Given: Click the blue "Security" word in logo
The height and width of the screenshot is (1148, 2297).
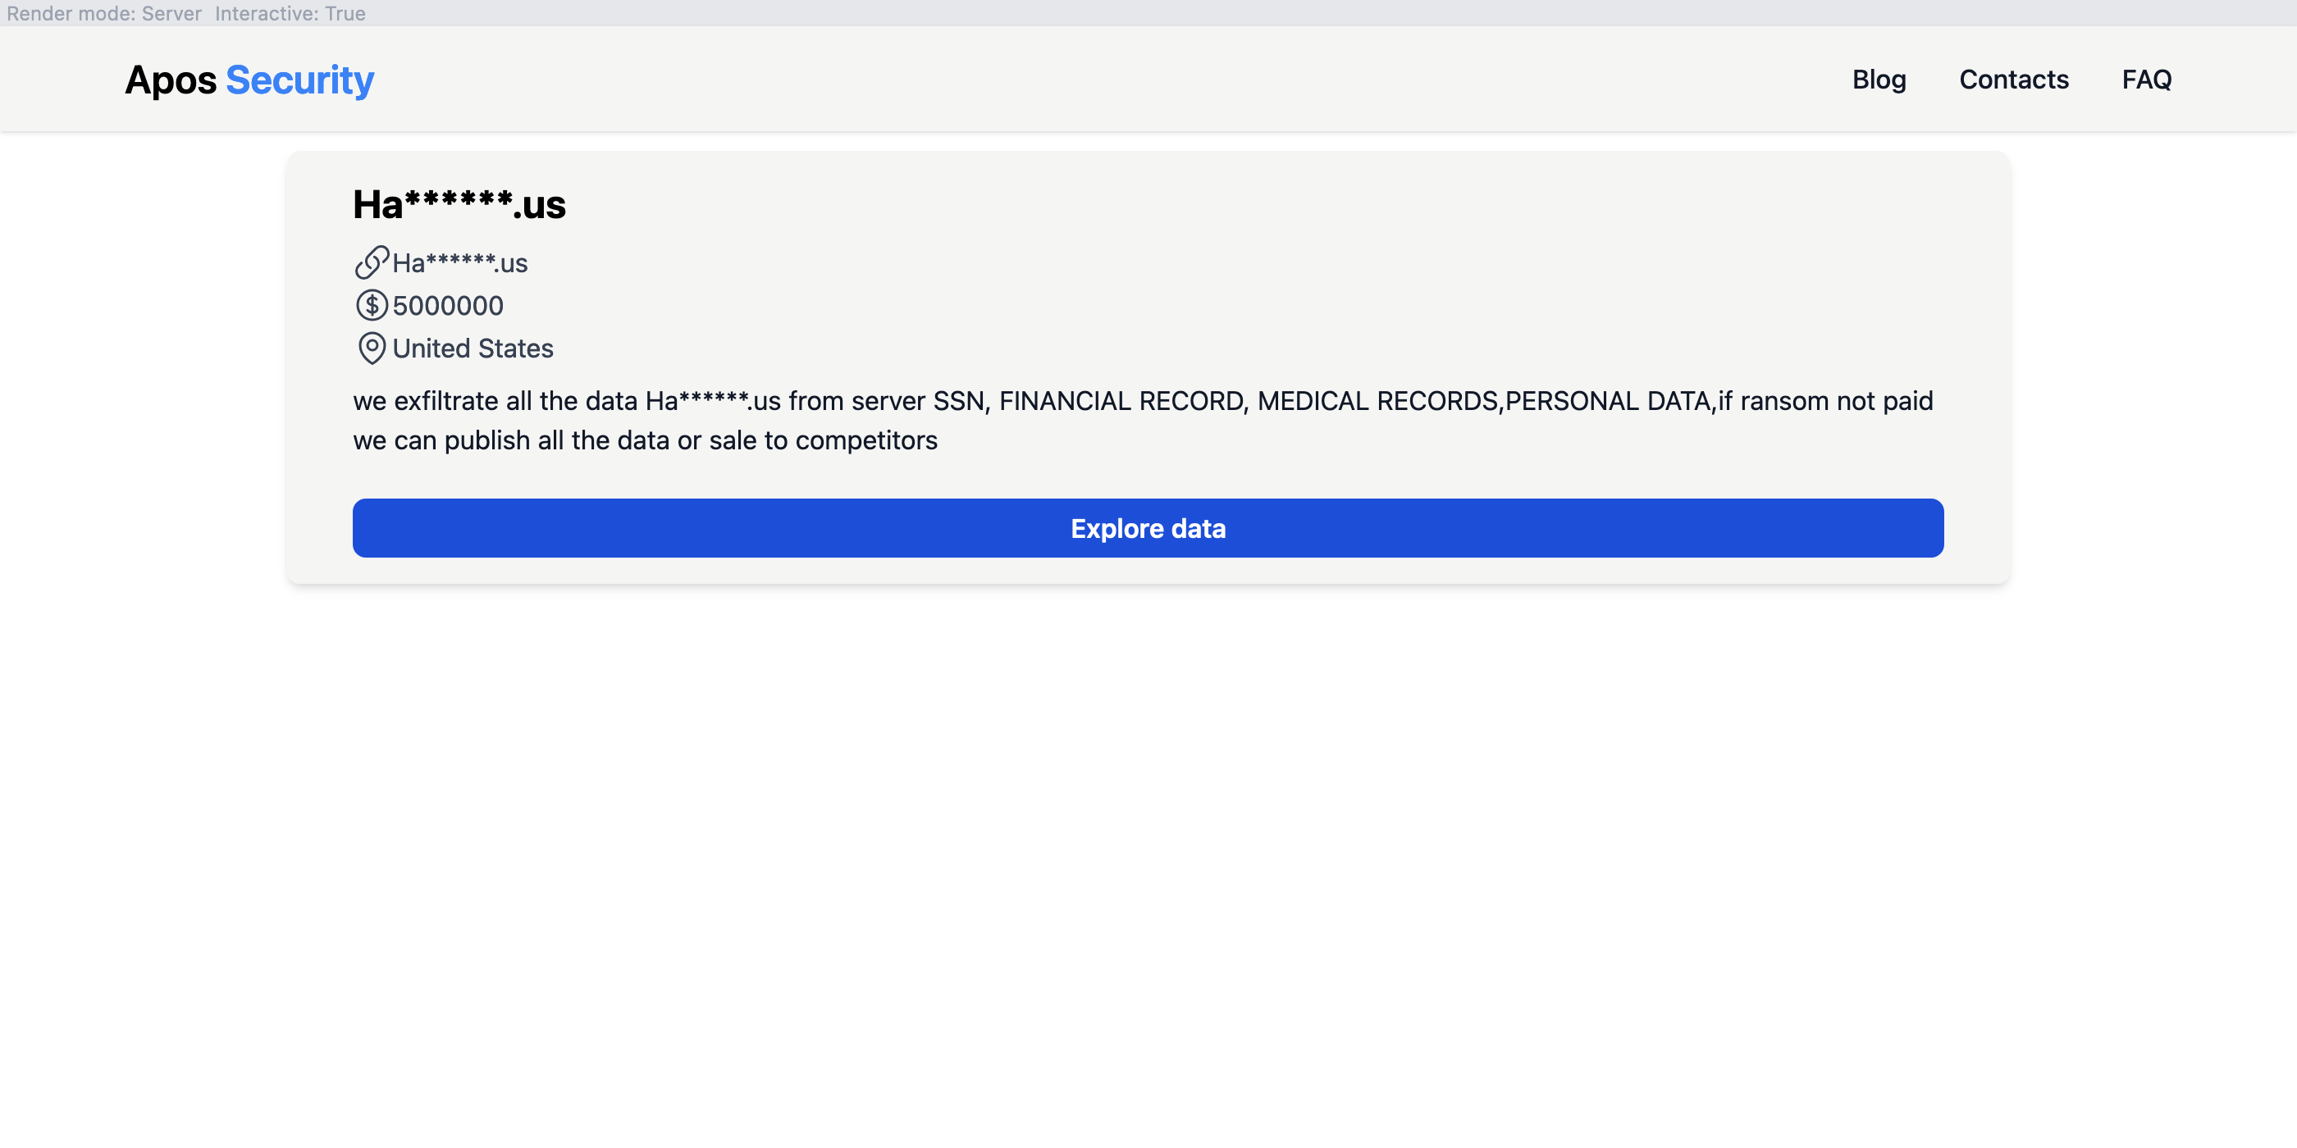Looking at the screenshot, I should 299,80.
